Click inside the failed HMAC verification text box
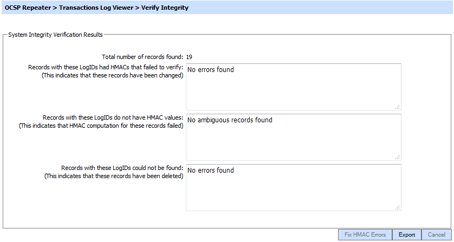Image resolution: width=454 pixels, height=242 pixels. point(293,87)
